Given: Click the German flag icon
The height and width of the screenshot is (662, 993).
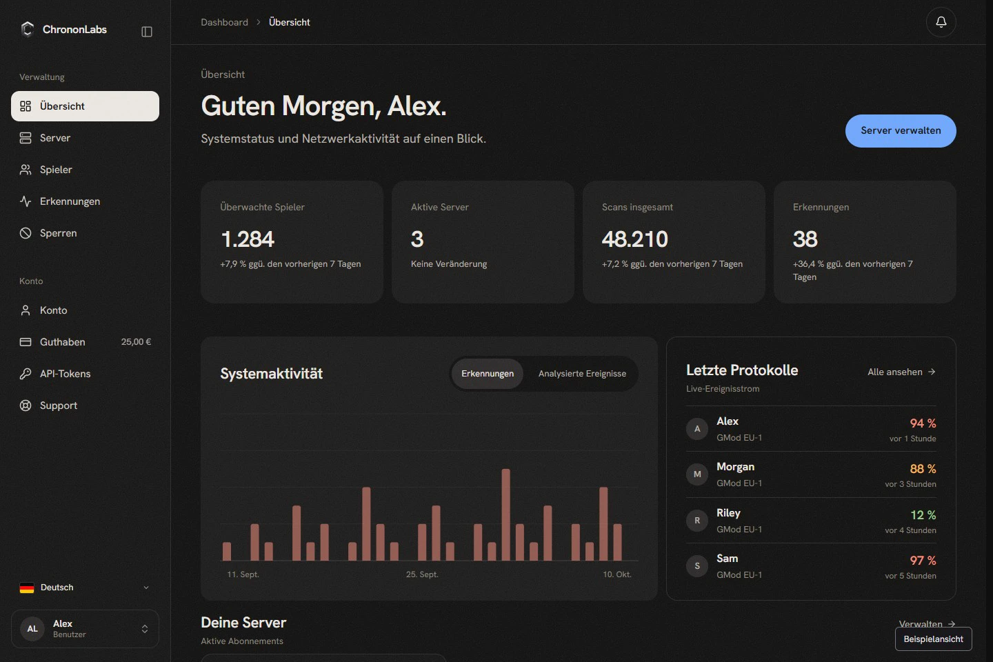Looking at the screenshot, I should (27, 588).
